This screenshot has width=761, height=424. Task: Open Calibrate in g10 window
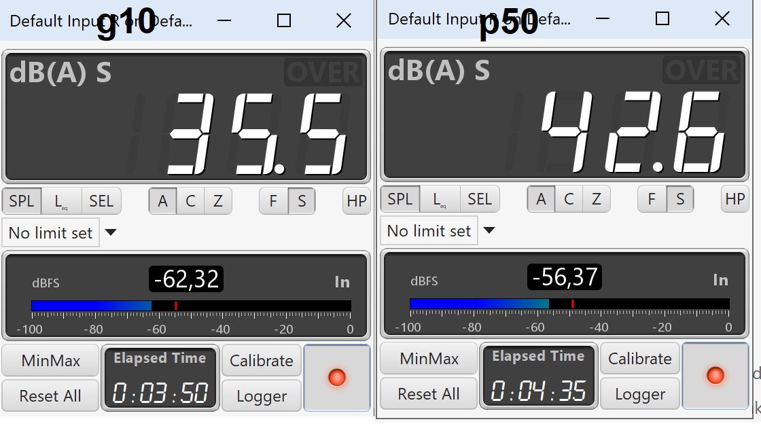click(x=261, y=360)
